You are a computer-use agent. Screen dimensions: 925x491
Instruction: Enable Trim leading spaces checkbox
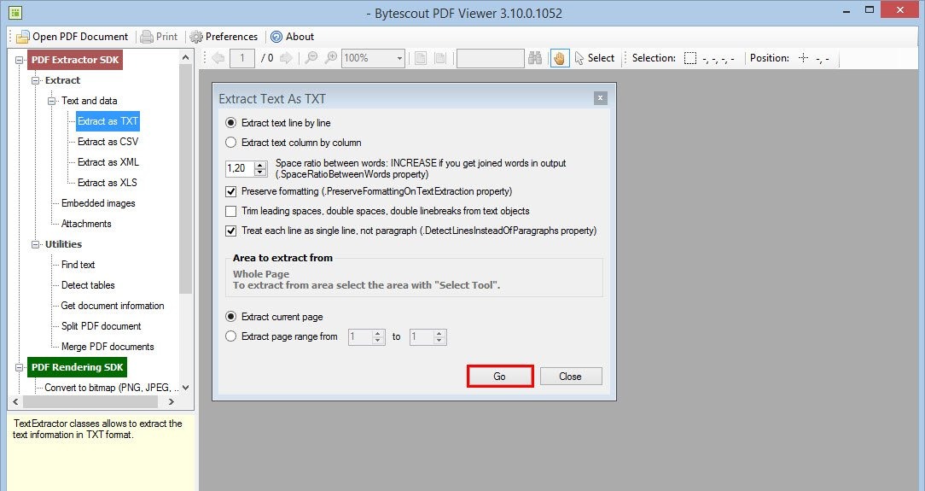coord(230,211)
